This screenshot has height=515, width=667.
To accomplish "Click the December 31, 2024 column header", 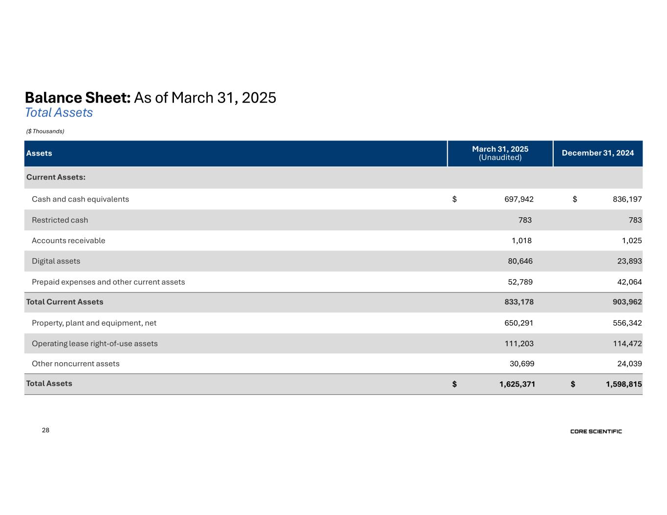I will [x=598, y=153].
